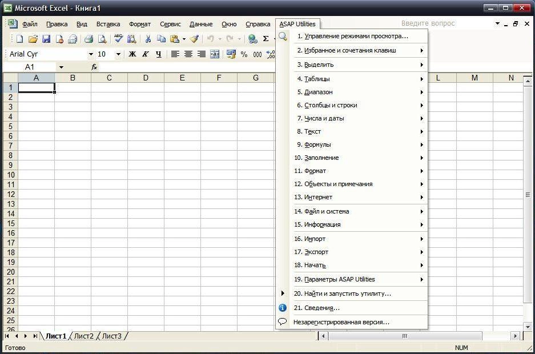Click the E-mail envelope icon
The image size is (535, 354).
coord(73,39)
